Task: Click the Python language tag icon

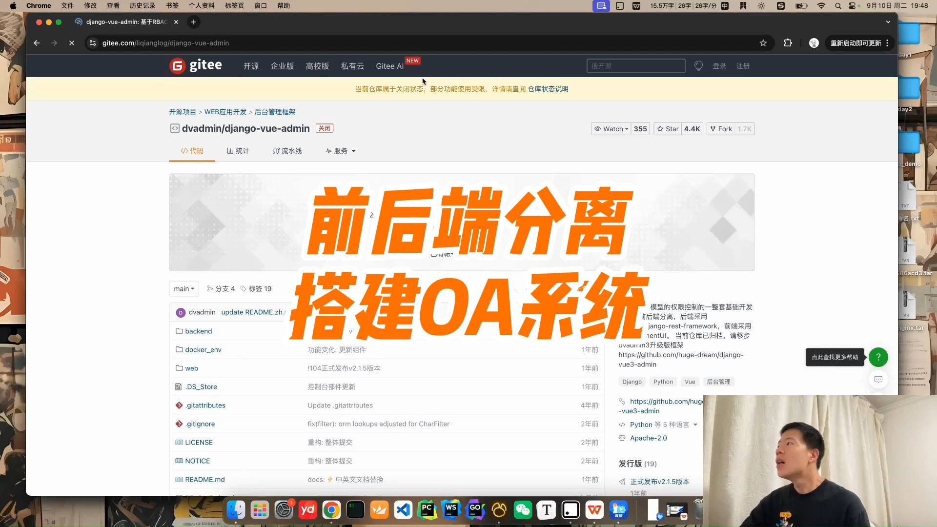Action: (x=664, y=382)
